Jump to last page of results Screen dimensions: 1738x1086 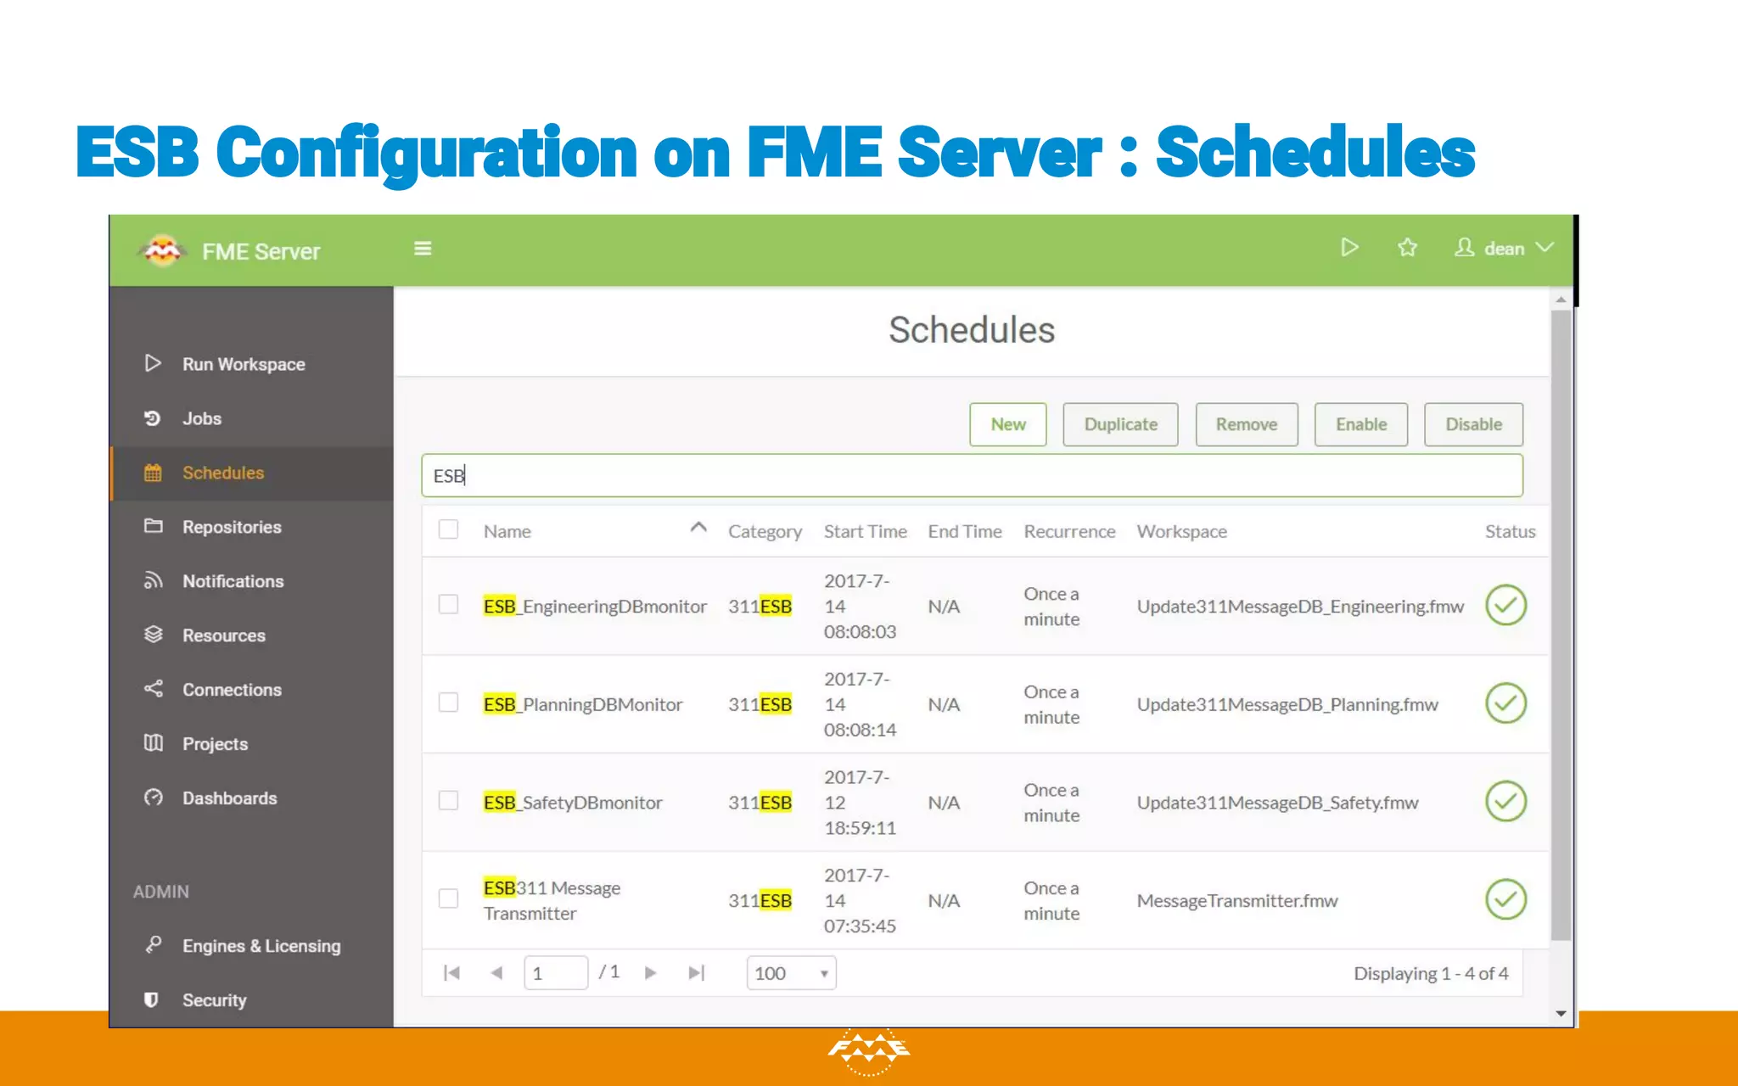pos(697,973)
